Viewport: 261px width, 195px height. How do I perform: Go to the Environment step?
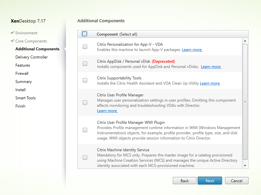26,33
